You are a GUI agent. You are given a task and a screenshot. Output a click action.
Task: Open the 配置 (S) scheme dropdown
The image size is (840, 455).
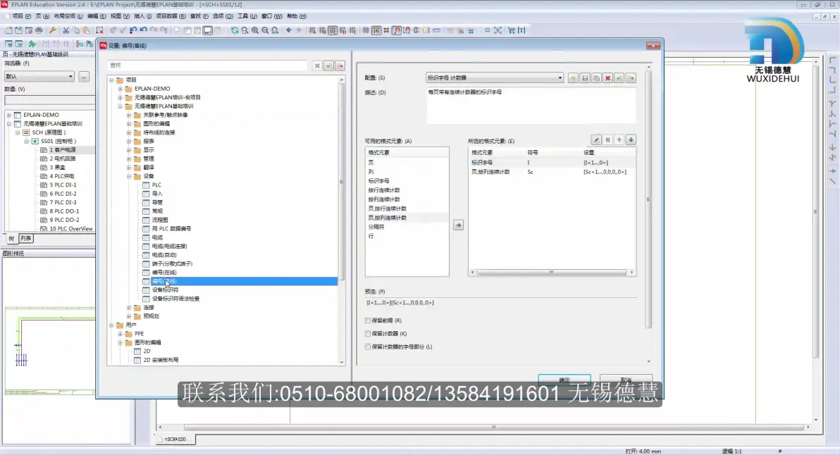(x=560, y=78)
